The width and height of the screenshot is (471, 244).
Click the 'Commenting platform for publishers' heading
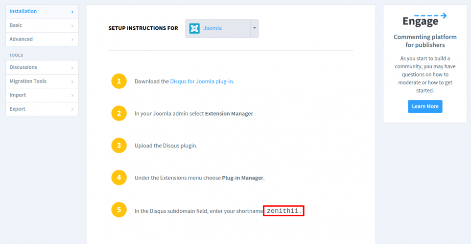(x=425, y=41)
